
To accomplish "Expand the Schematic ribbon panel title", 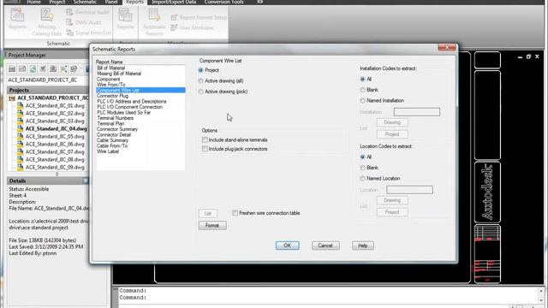I will (x=58, y=44).
